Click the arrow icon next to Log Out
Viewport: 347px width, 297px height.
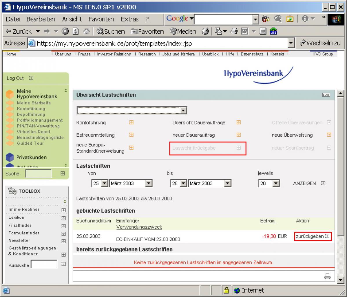pyautogui.click(x=31, y=78)
